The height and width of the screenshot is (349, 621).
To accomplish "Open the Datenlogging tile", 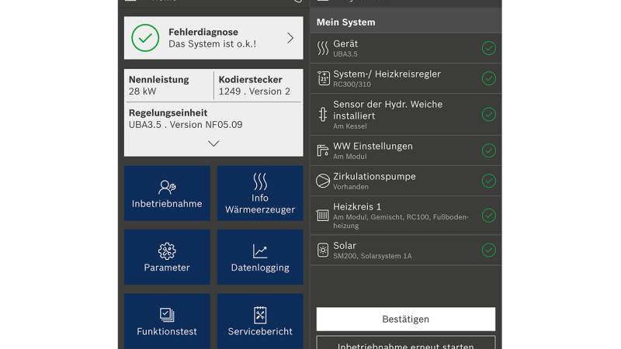I will [260, 257].
